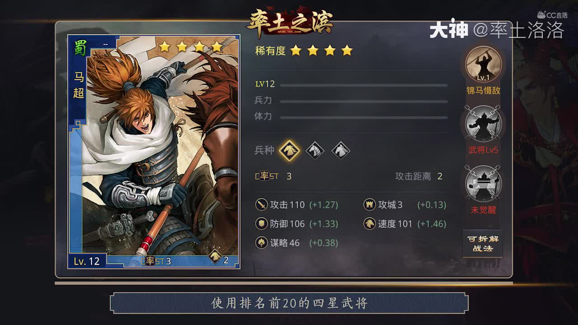The image size is (578, 325).
Task: Click the 体力 stamina bar
Action: tap(364, 117)
